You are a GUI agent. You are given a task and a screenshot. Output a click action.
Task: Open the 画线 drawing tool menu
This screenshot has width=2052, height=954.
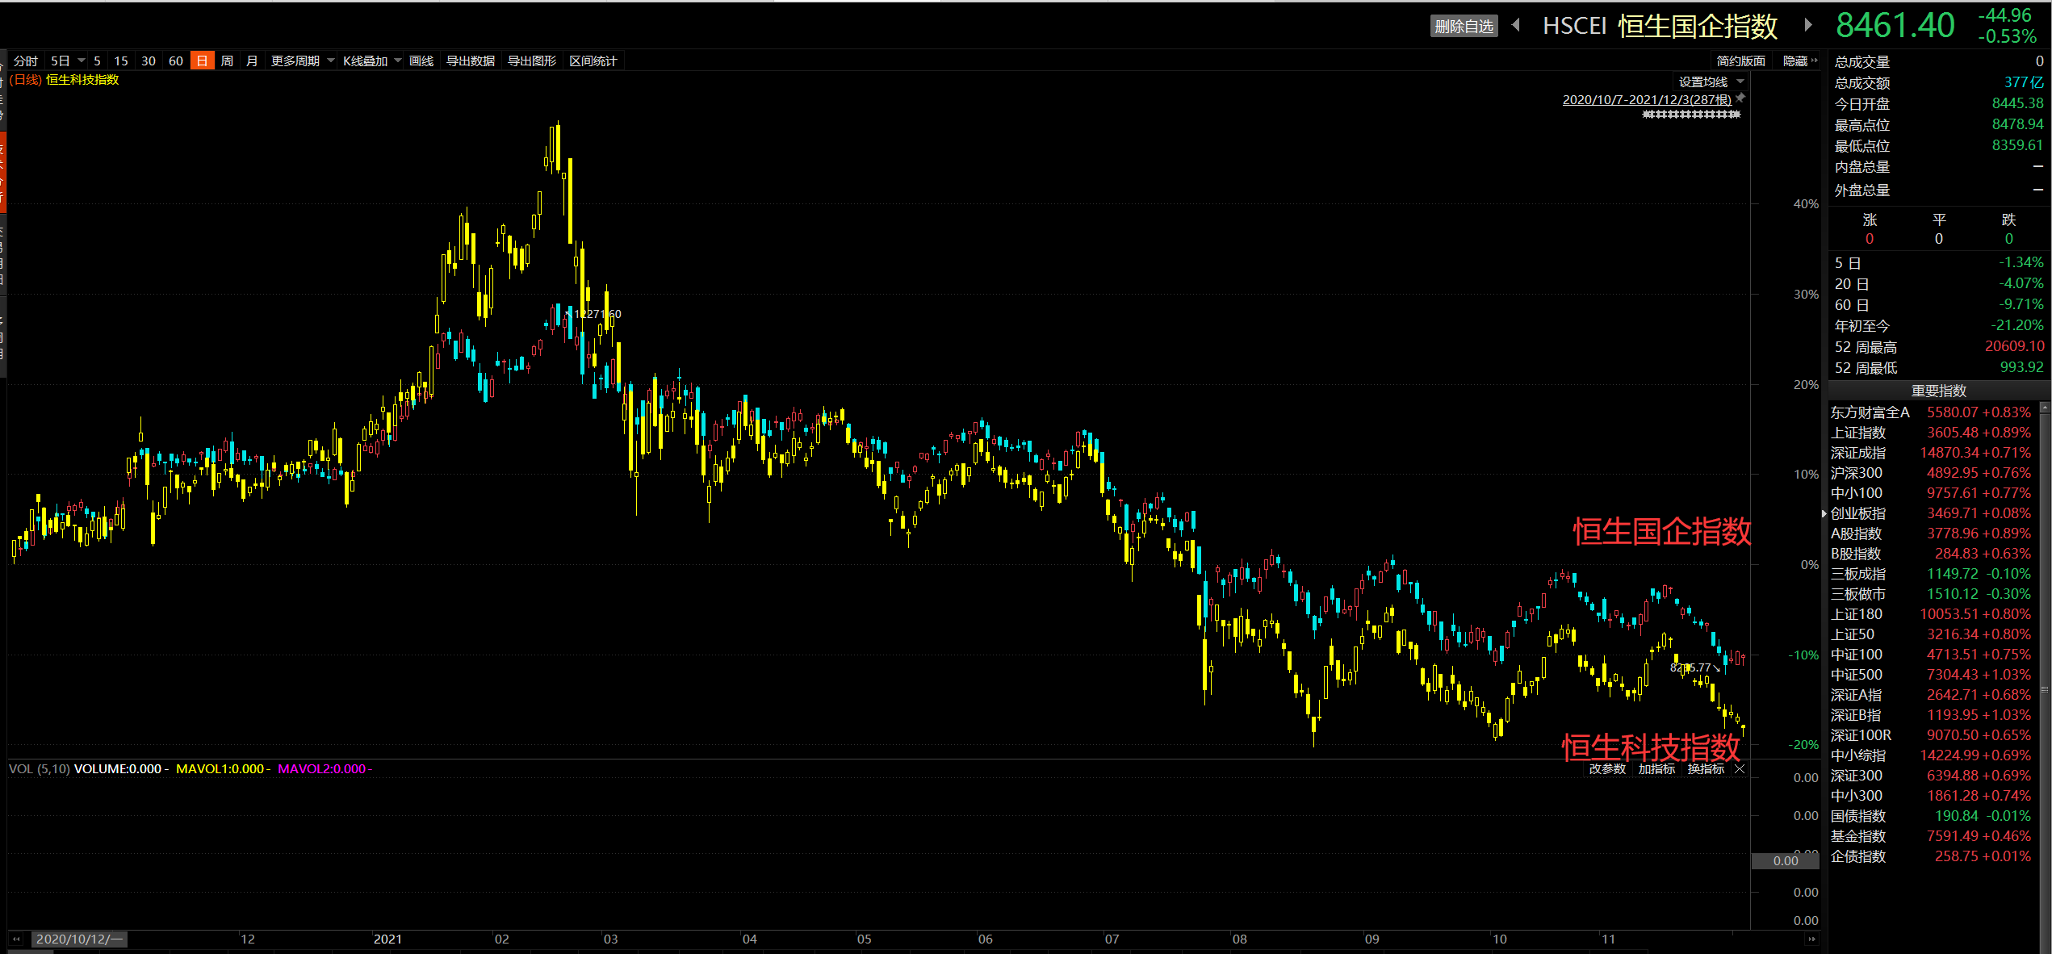click(x=421, y=61)
